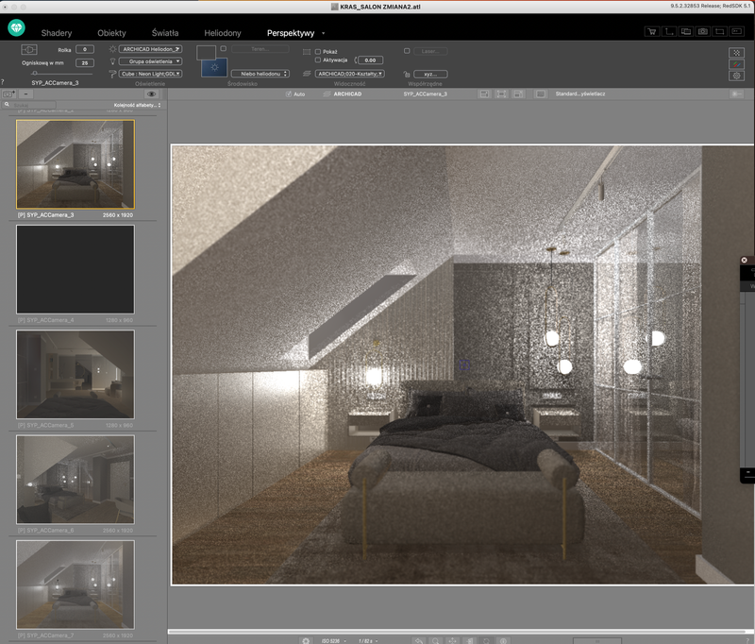Click the xyz coordinates button
The image size is (755, 644).
pos(430,75)
